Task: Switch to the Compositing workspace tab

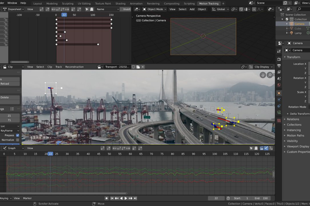Action: [x=172, y=4]
